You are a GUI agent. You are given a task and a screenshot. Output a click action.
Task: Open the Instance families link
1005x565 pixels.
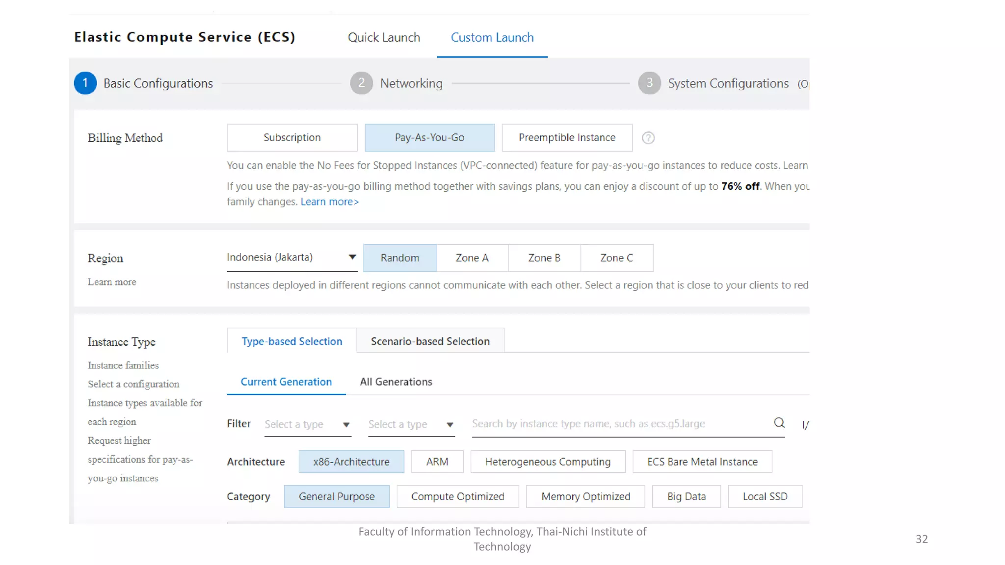[123, 365]
